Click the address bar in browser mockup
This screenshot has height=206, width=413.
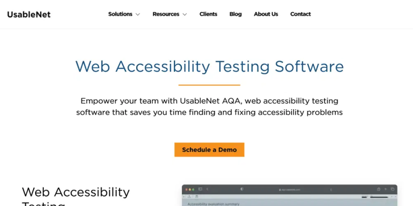[x=289, y=190]
